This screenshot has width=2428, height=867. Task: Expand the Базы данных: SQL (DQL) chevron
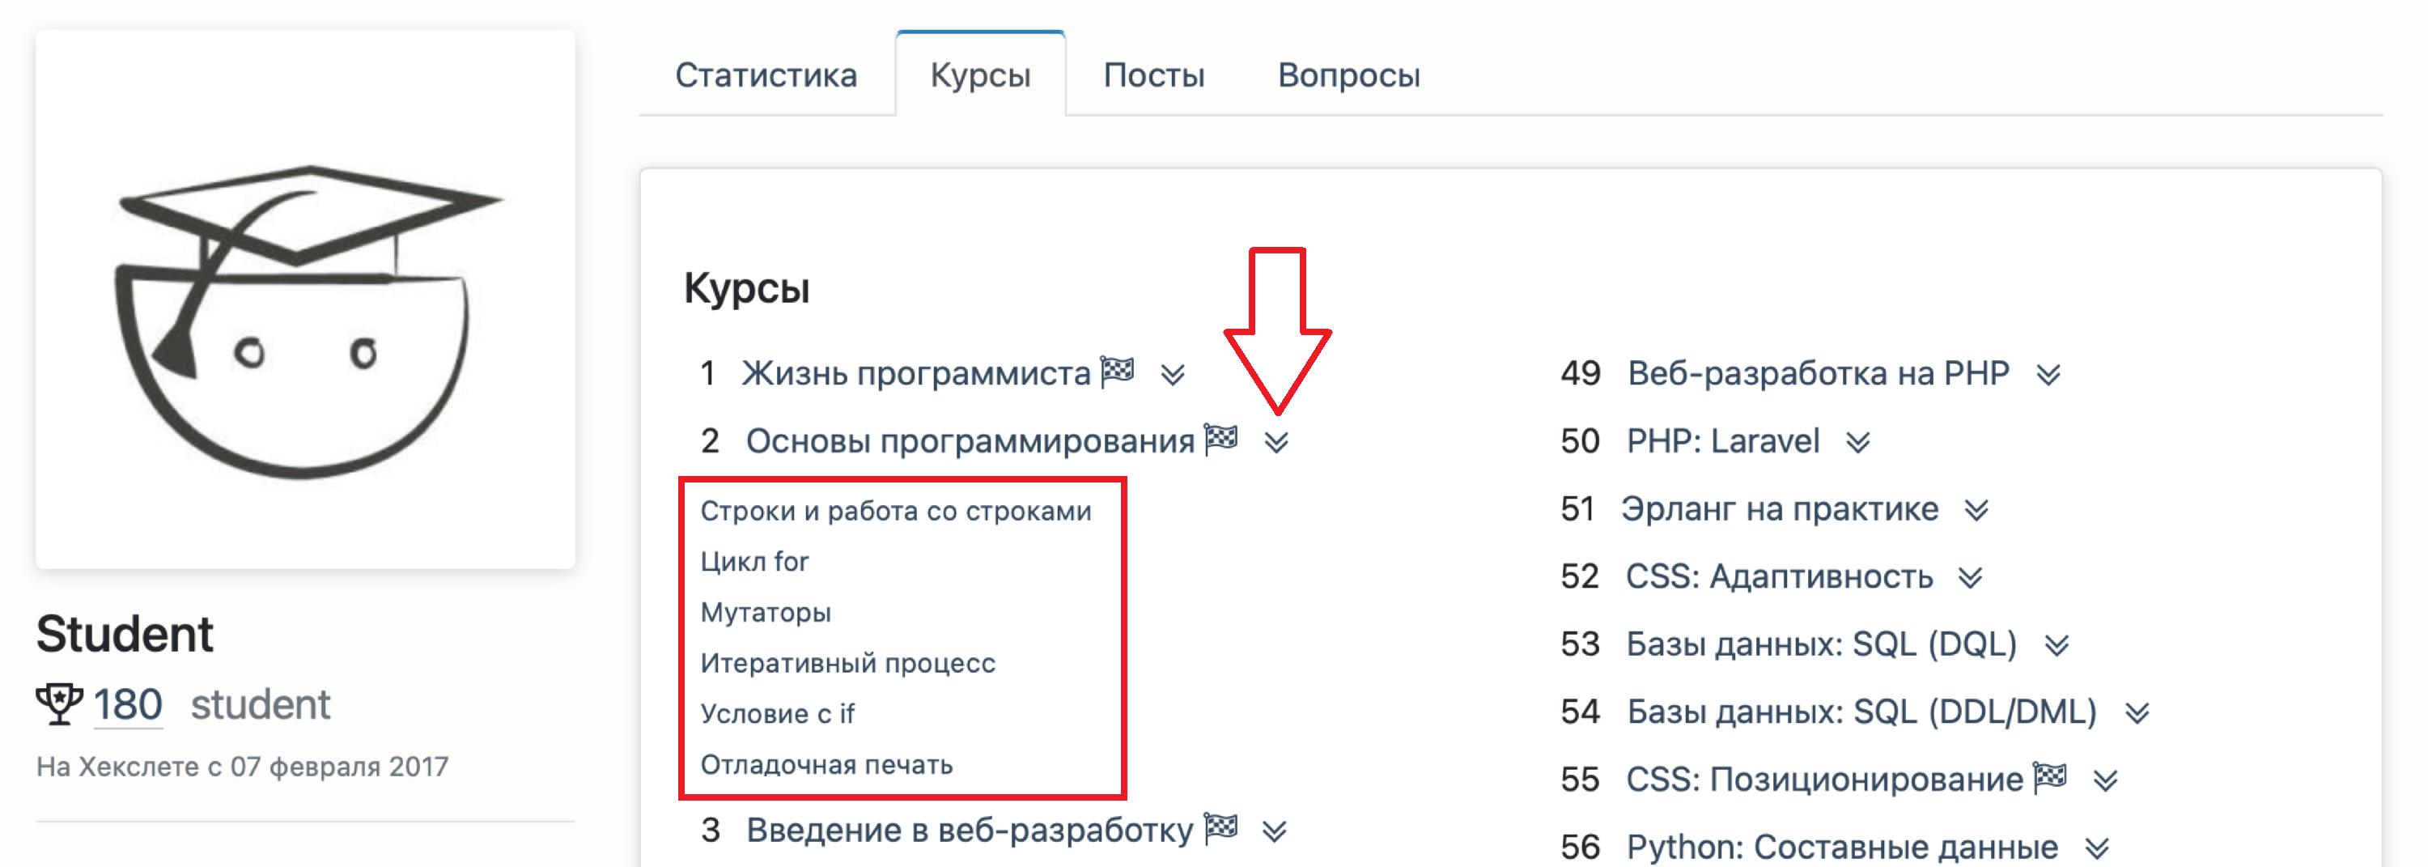click(2057, 645)
